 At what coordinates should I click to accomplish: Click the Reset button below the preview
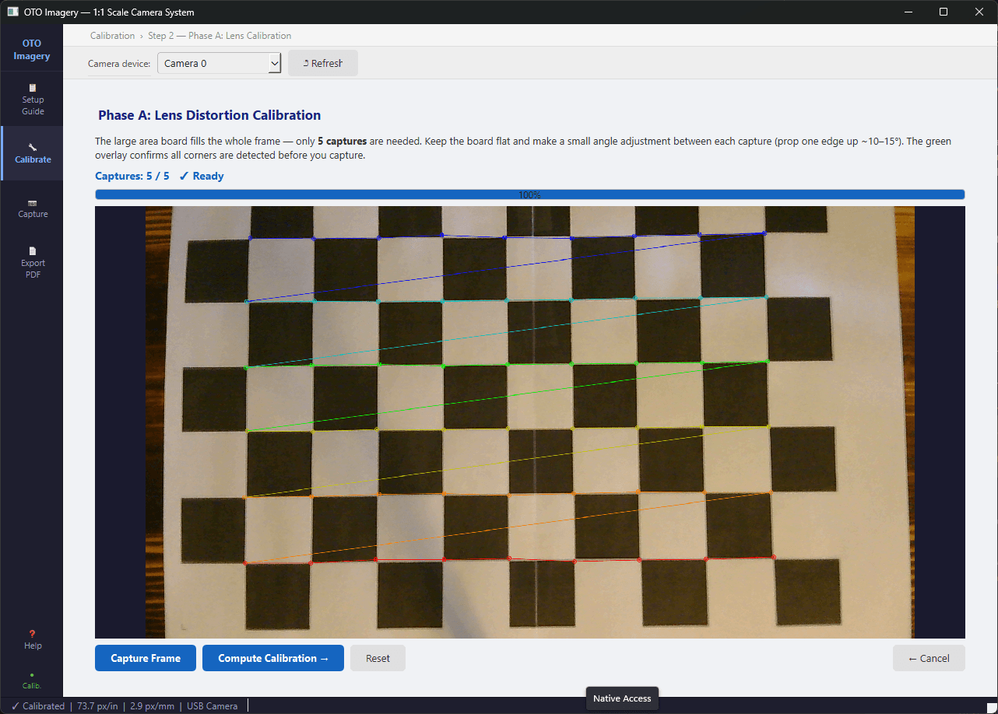378,658
